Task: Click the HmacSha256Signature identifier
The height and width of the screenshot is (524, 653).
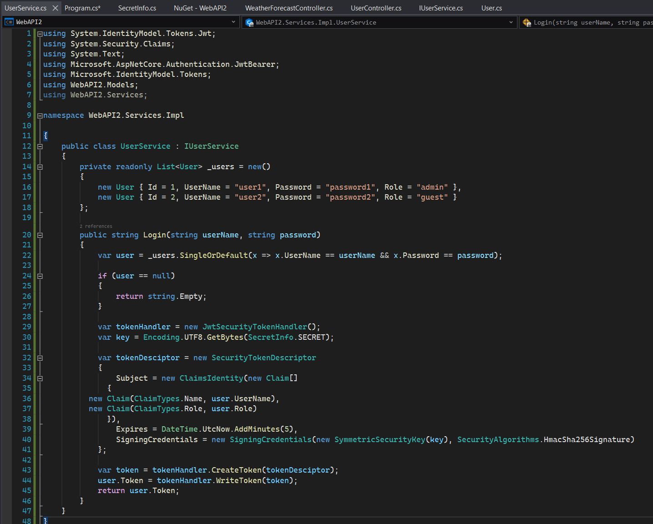Action: [587, 439]
